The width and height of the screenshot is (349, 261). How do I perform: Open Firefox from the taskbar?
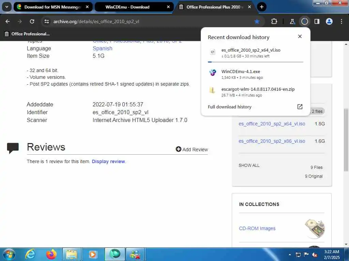pos(51,254)
